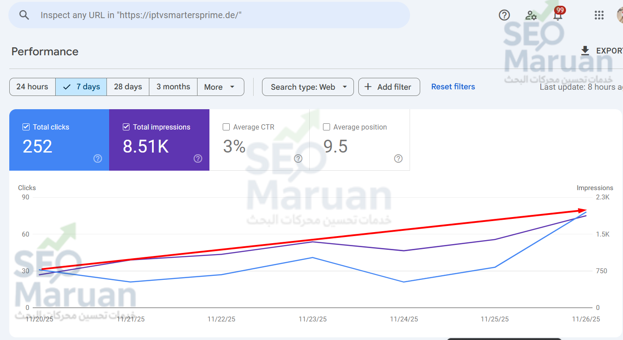Image resolution: width=623 pixels, height=340 pixels.
Task: Open the notifications bell with 99 badge
Action: [x=558, y=14]
